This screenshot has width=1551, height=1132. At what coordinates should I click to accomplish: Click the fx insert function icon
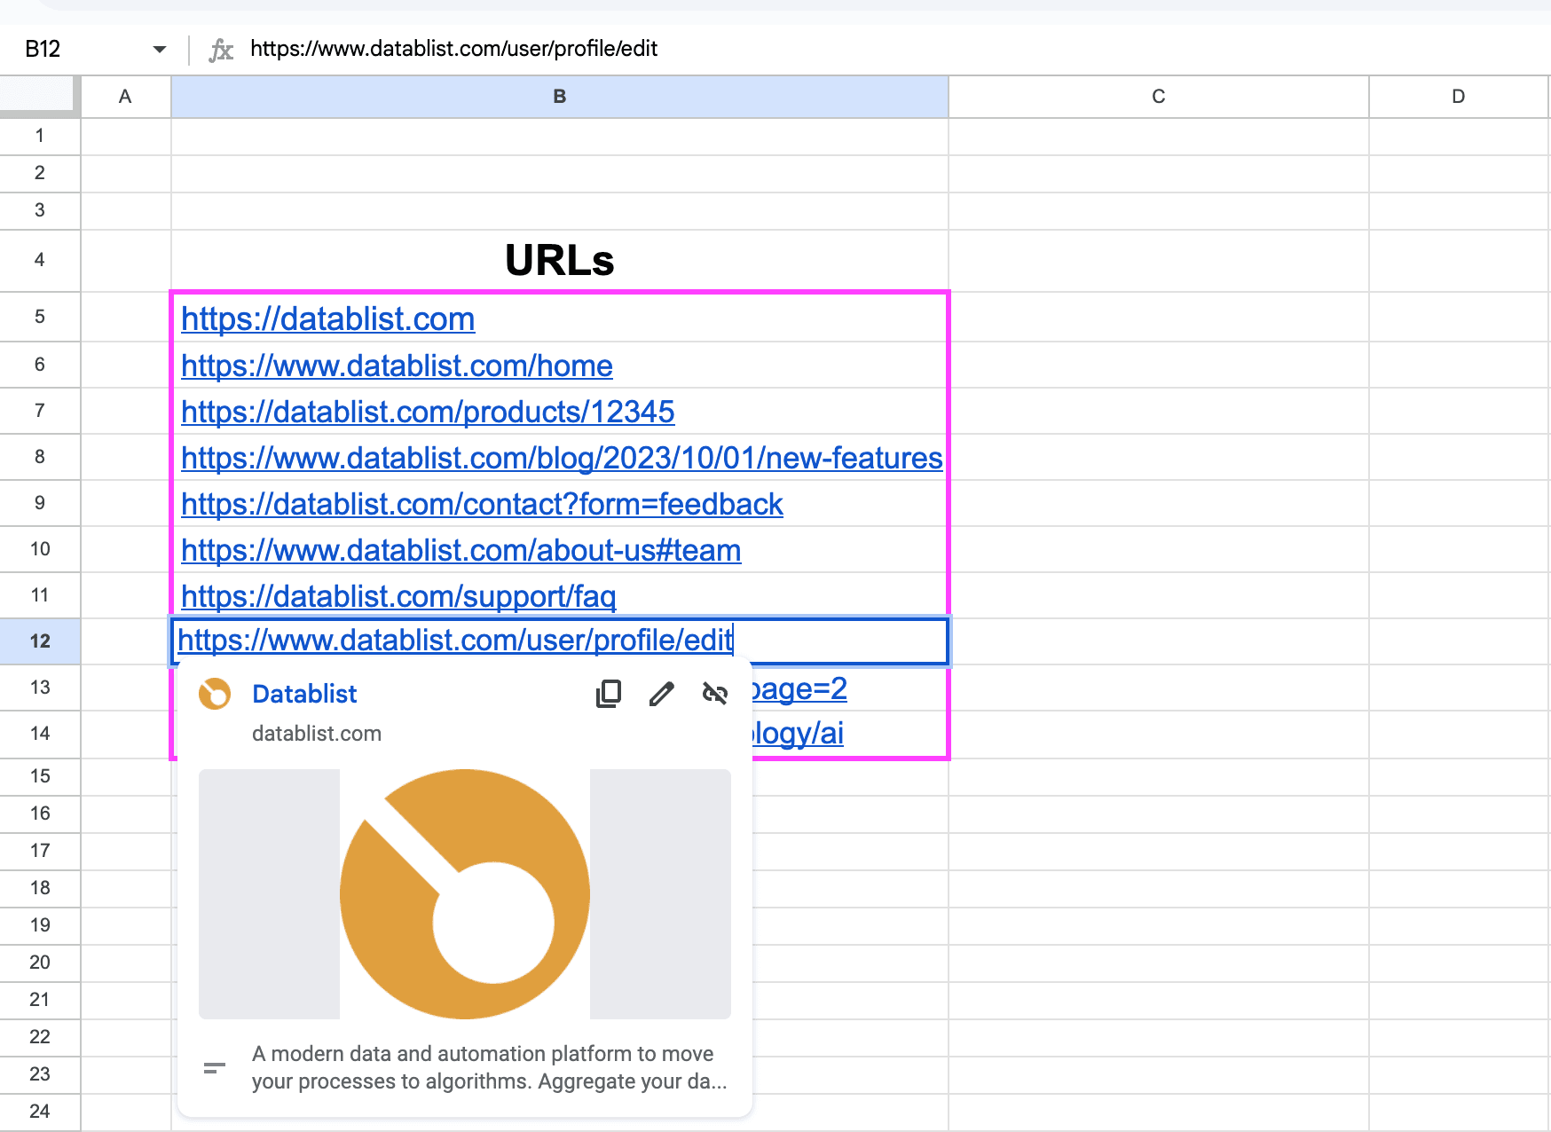(222, 49)
